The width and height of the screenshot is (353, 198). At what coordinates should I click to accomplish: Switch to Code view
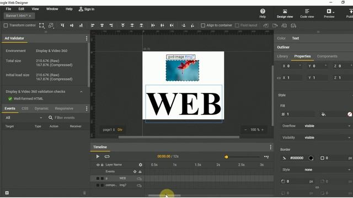click(307, 13)
